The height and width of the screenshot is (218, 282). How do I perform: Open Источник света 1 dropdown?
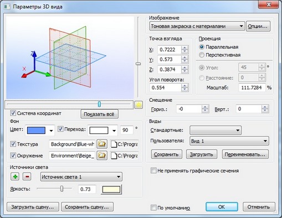click(81, 177)
